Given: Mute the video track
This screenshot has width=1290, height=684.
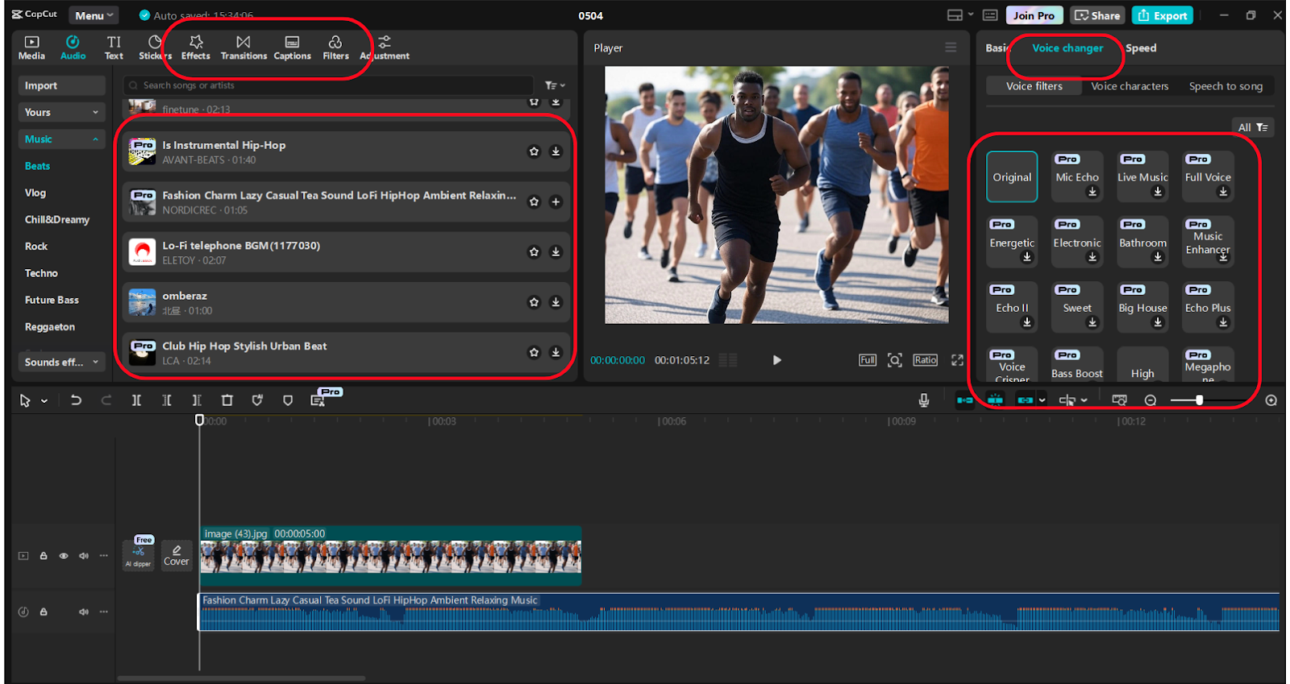Looking at the screenshot, I should 84,556.
